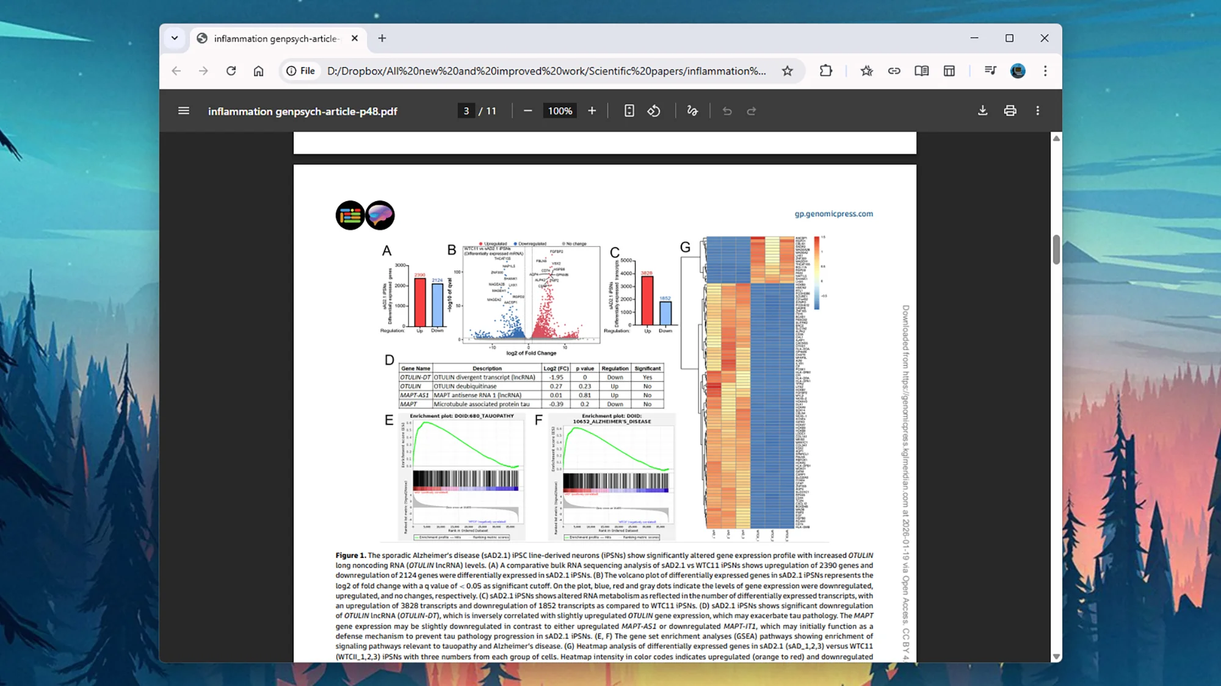Print the inflammation article PDF
Viewport: 1221px width, 686px height.
tap(1010, 110)
